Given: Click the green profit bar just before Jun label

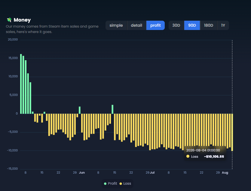Looking at the screenshot, I should point(80,110).
